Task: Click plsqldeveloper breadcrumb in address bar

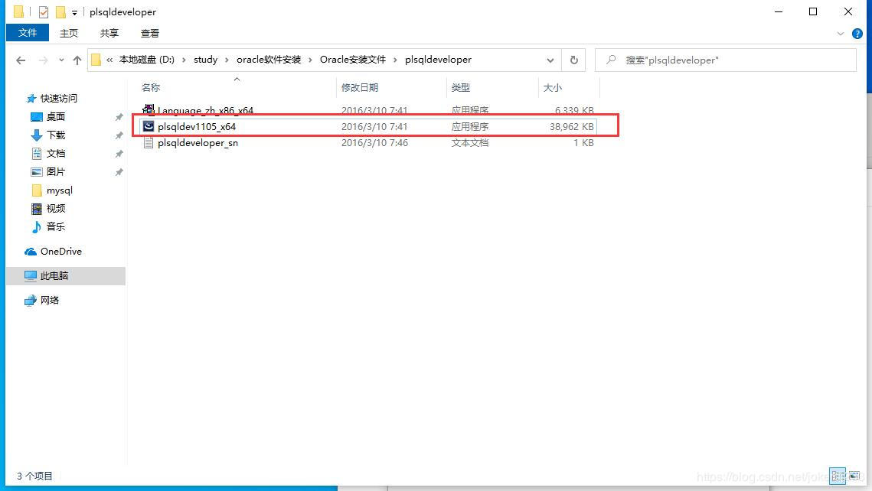Action: coord(438,60)
